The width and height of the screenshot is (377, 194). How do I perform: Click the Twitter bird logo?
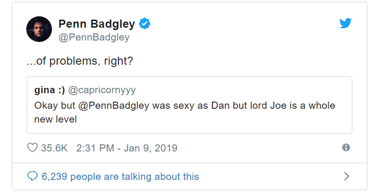click(x=345, y=24)
